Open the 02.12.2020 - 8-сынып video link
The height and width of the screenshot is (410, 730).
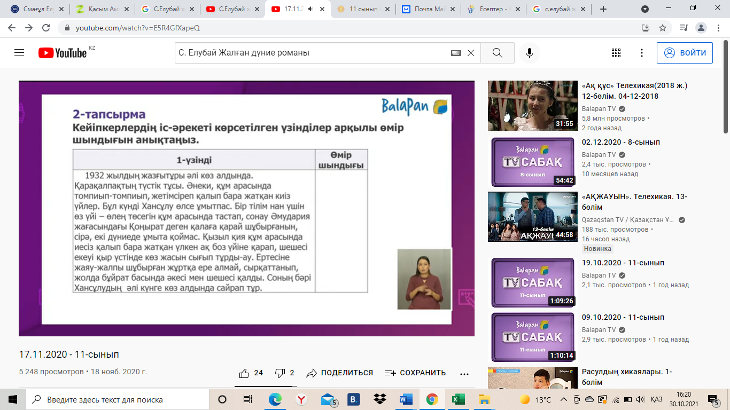click(x=621, y=143)
